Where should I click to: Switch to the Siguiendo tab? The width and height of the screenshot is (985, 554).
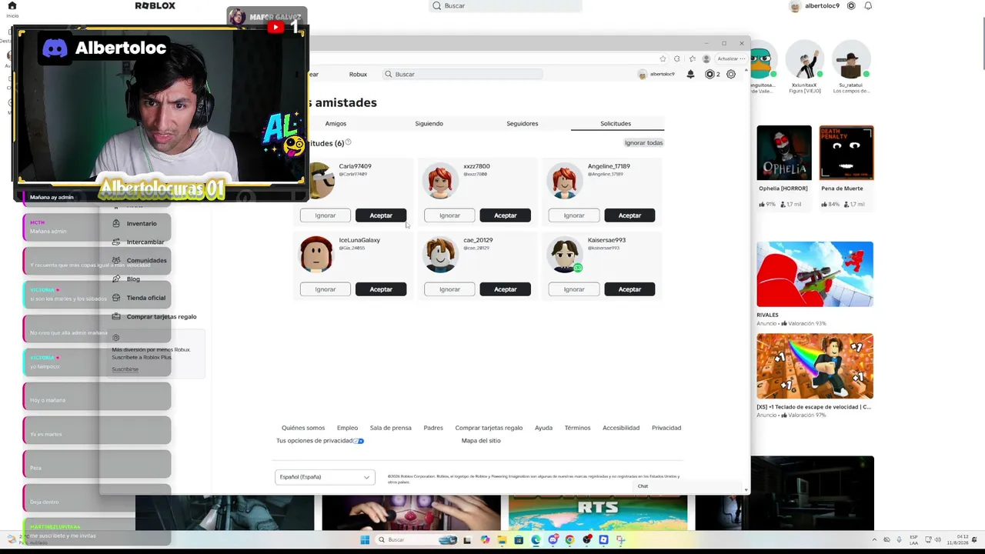pos(429,123)
